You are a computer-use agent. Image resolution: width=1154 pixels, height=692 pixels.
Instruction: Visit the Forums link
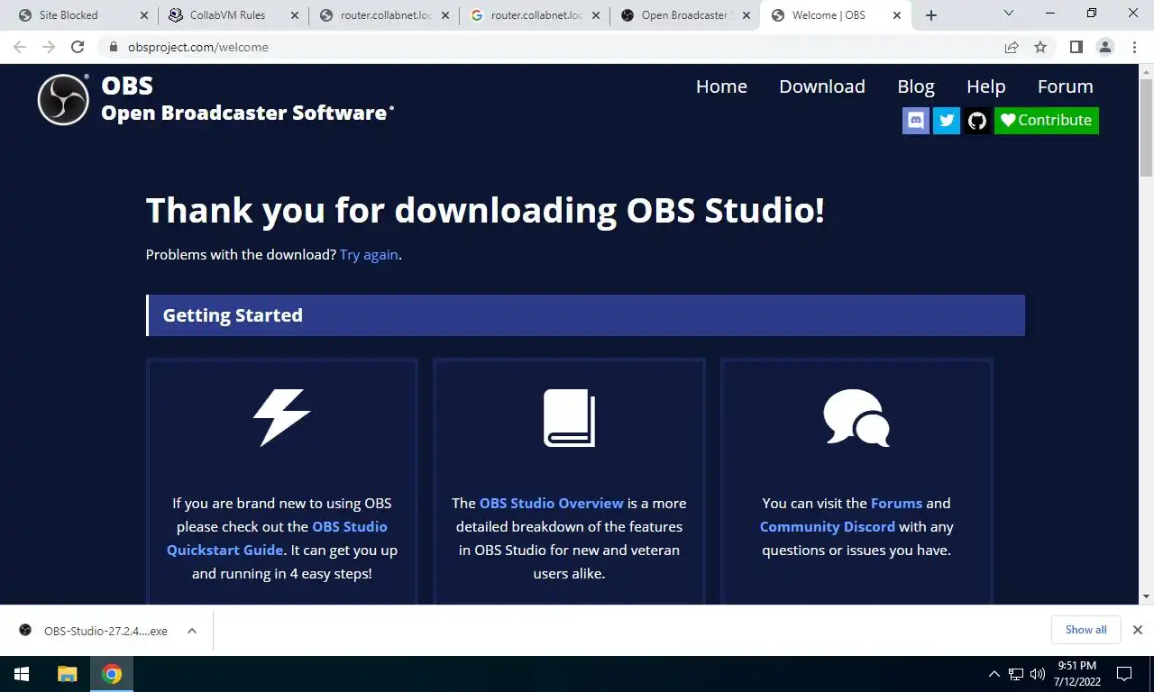tap(896, 503)
